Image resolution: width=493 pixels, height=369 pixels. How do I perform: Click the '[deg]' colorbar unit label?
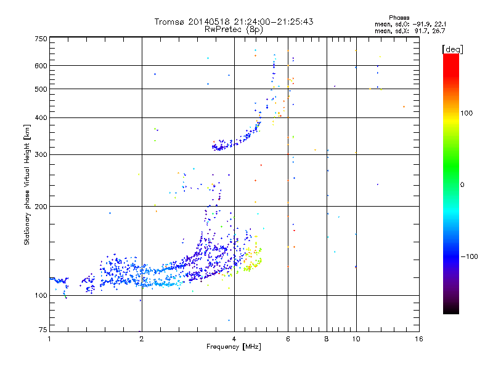[452, 49]
